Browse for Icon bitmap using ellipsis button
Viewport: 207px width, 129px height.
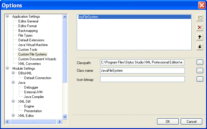[x=200, y=79]
